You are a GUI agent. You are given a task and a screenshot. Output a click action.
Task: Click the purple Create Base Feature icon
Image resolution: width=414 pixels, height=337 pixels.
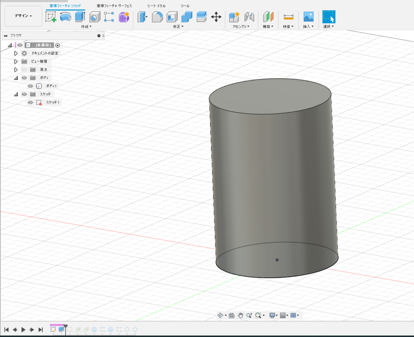124,17
